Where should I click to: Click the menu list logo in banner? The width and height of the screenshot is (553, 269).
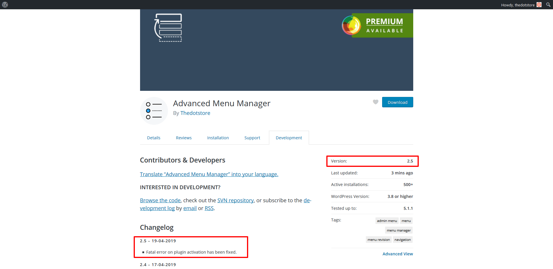point(168,28)
